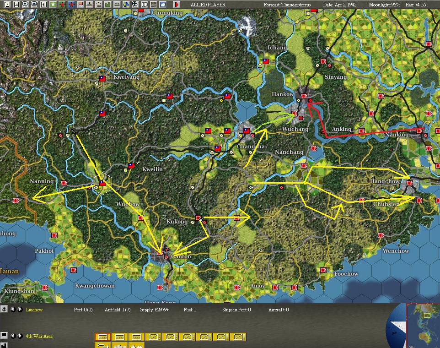Click the 'Port: 0 (0)' text
The width and height of the screenshot is (440, 348).
pyautogui.click(x=83, y=310)
